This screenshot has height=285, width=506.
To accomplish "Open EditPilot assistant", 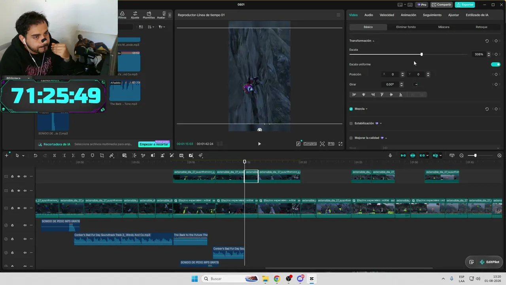I will [489, 262].
